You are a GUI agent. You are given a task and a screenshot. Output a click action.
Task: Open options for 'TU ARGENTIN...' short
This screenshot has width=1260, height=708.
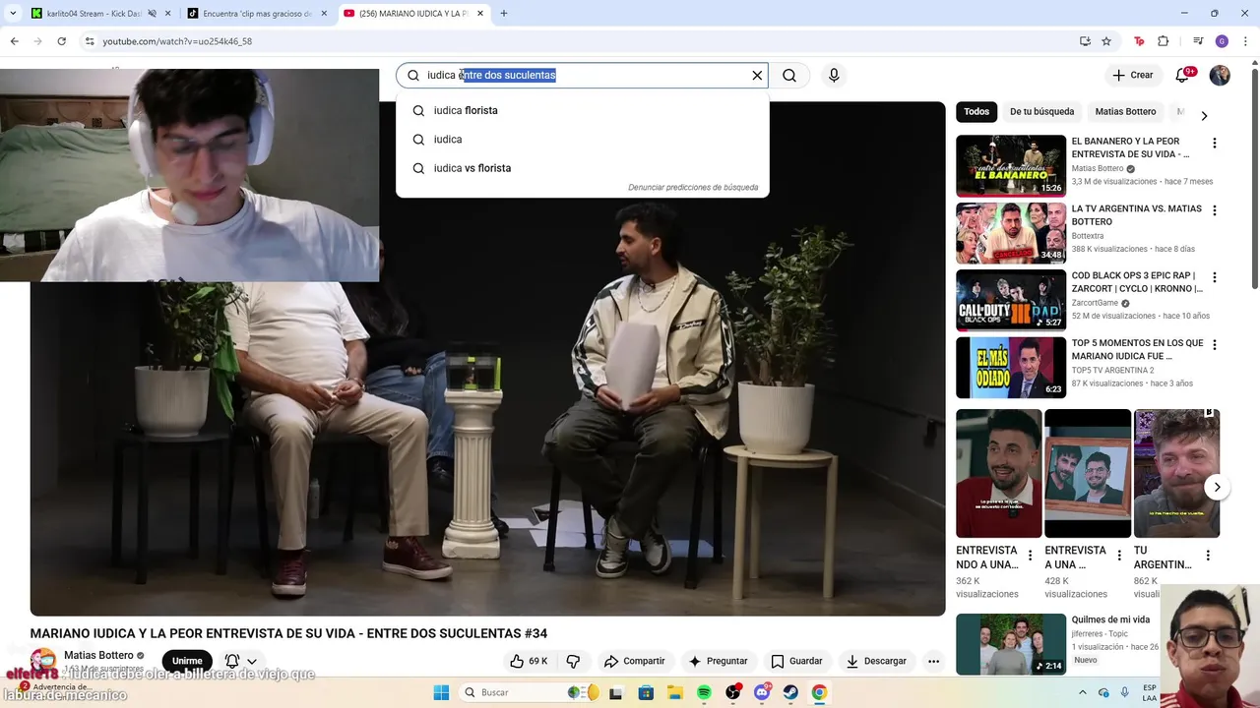[x=1208, y=556]
